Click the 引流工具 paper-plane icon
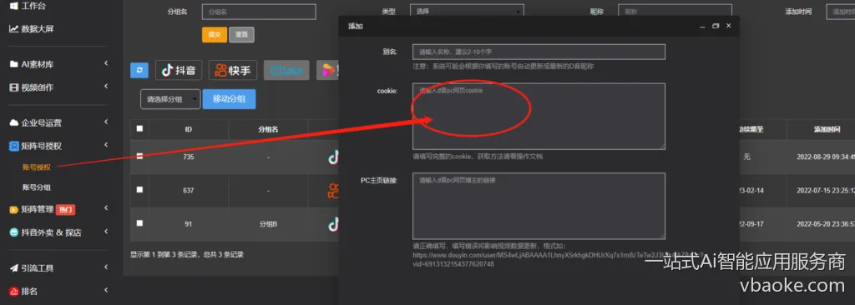This screenshot has height=305, width=855. click(14, 268)
